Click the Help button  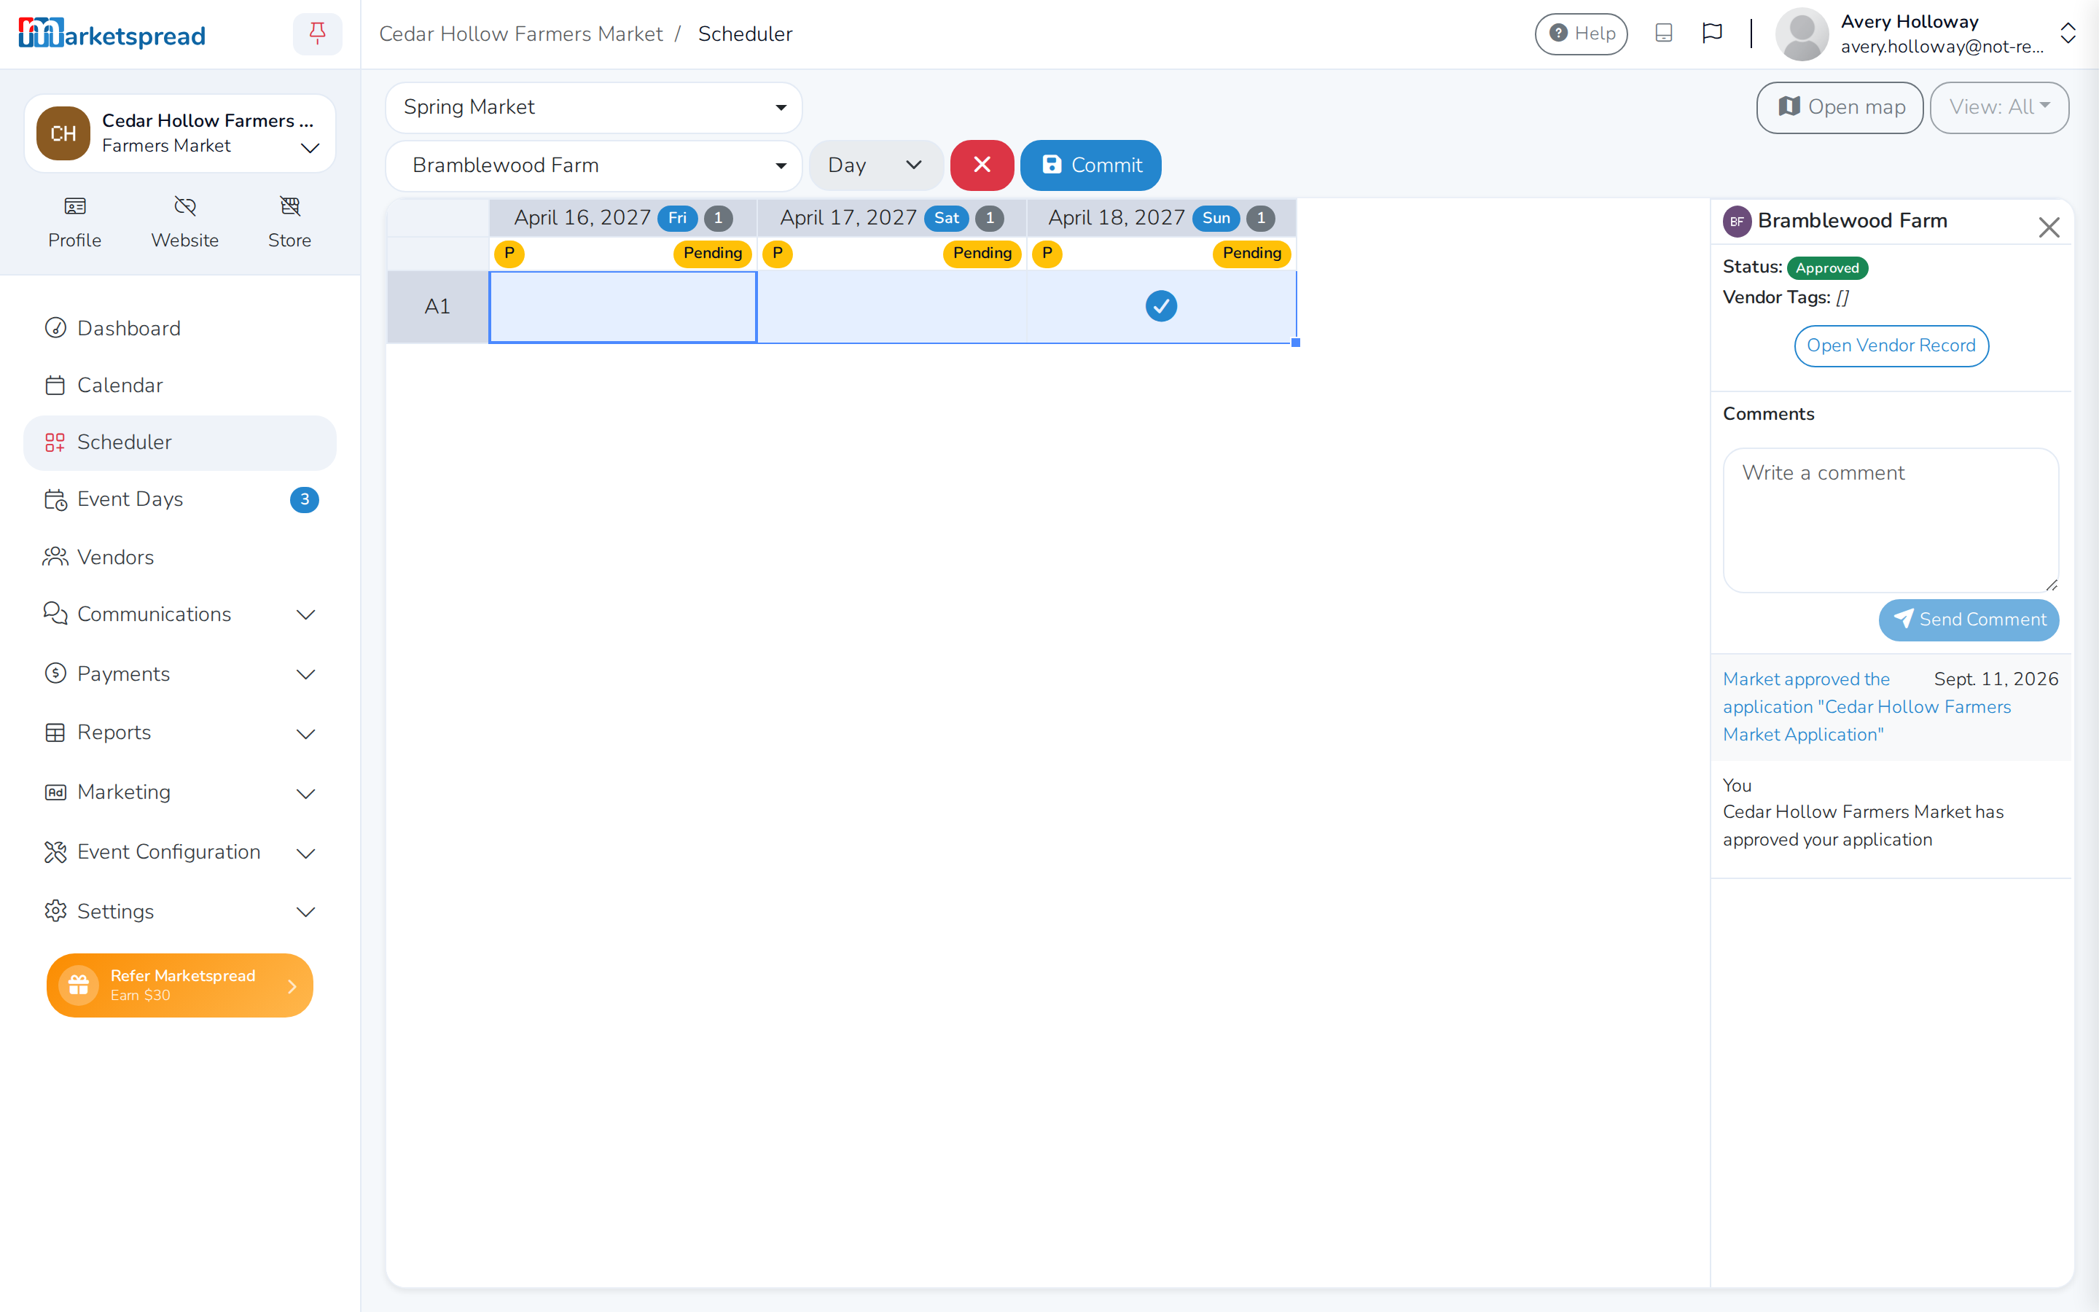[1582, 34]
